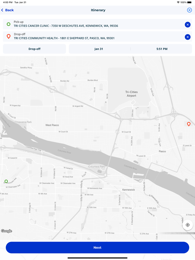195x260 pixels.
Task: Tap the Pasco map label
Action: tap(162, 151)
